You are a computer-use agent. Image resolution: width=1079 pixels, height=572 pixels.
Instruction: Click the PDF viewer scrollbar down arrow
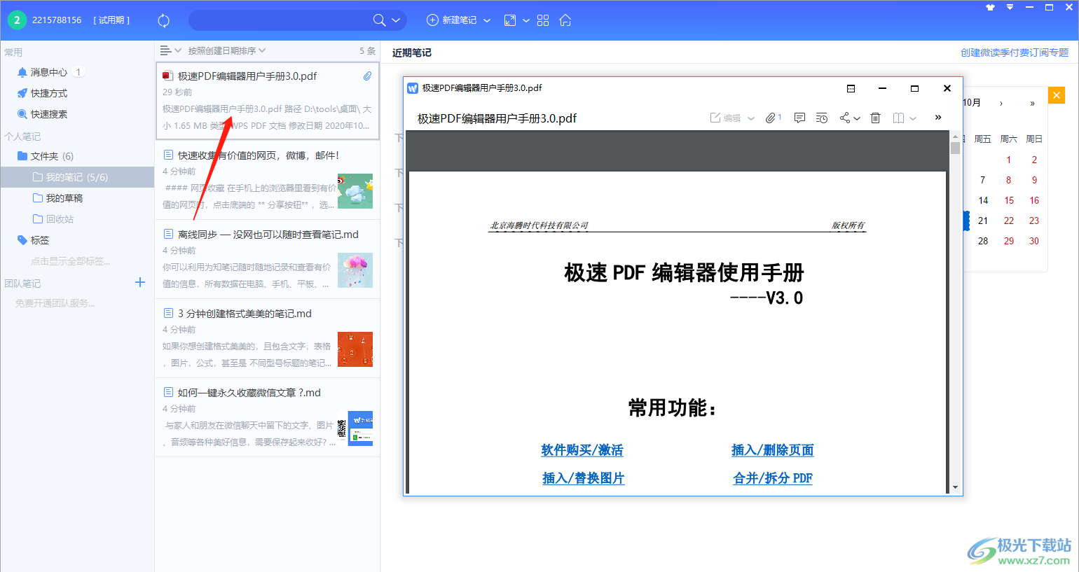[955, 487]
